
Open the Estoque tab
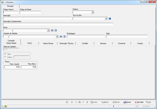pyautogui.click(x=103, y=43)
